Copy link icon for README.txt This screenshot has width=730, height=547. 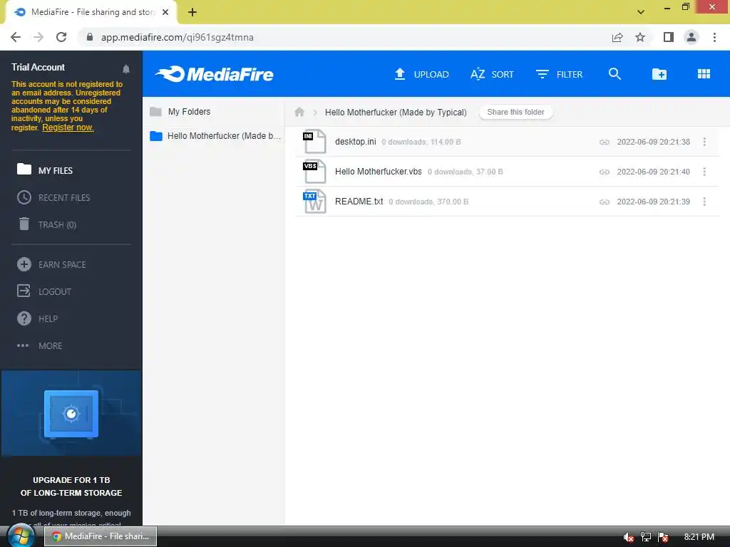tap(605, 202)
